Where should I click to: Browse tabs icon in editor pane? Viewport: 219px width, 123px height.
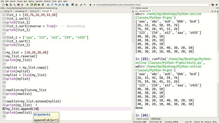tap(1, 11)
